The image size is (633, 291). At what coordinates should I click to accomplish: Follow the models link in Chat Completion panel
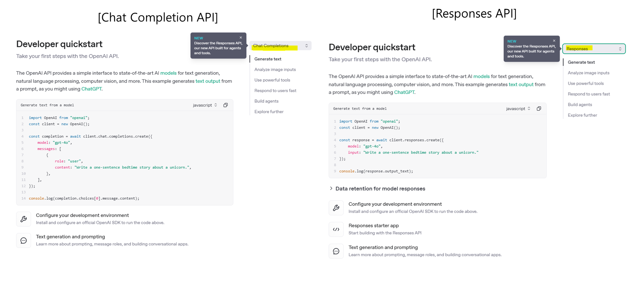point(168,73)
